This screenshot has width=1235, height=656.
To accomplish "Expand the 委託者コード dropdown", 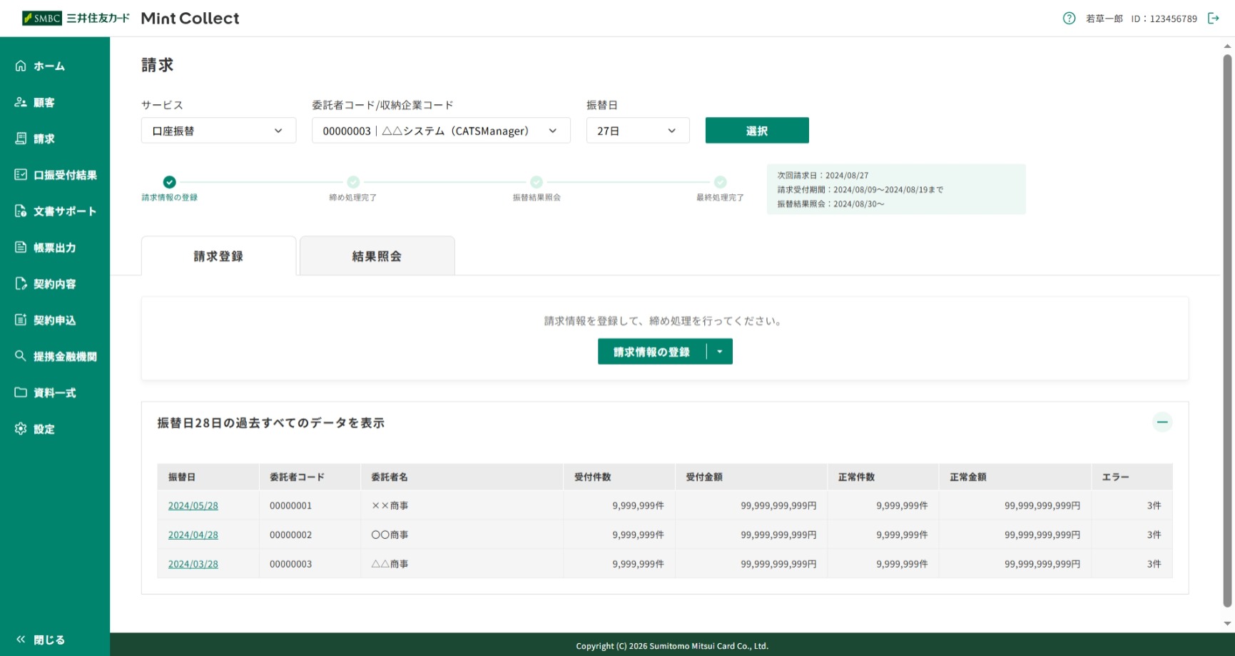I will coord(441,131).
